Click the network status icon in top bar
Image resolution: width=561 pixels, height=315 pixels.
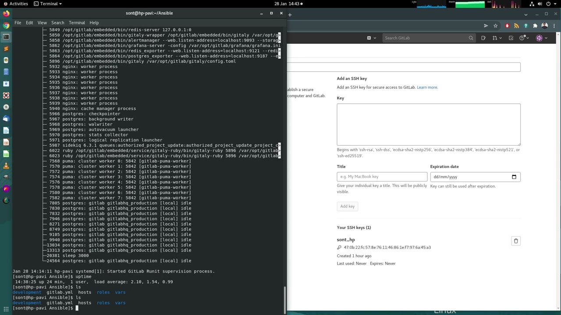coord(532,3)
